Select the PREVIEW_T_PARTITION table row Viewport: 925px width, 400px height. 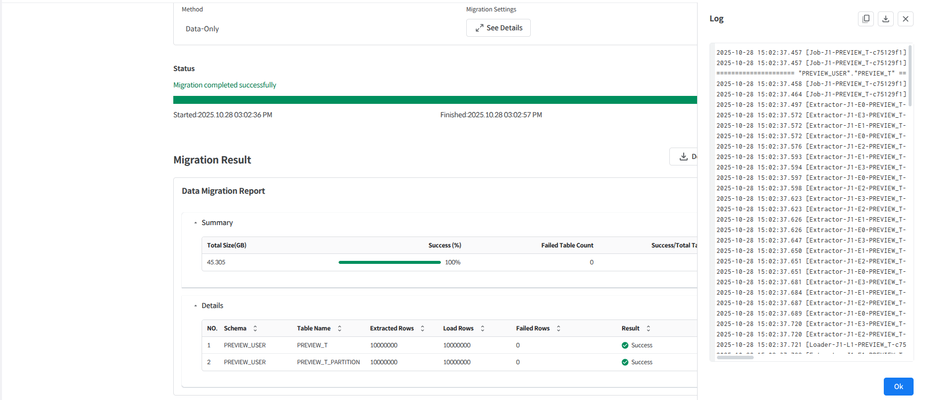pos(328,362)
